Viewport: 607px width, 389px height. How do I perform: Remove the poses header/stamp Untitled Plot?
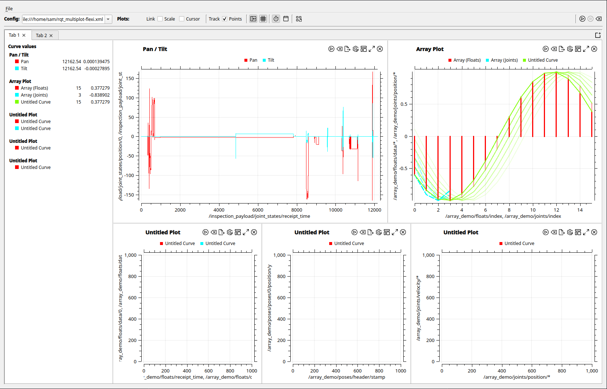click(x=403, y=232)
